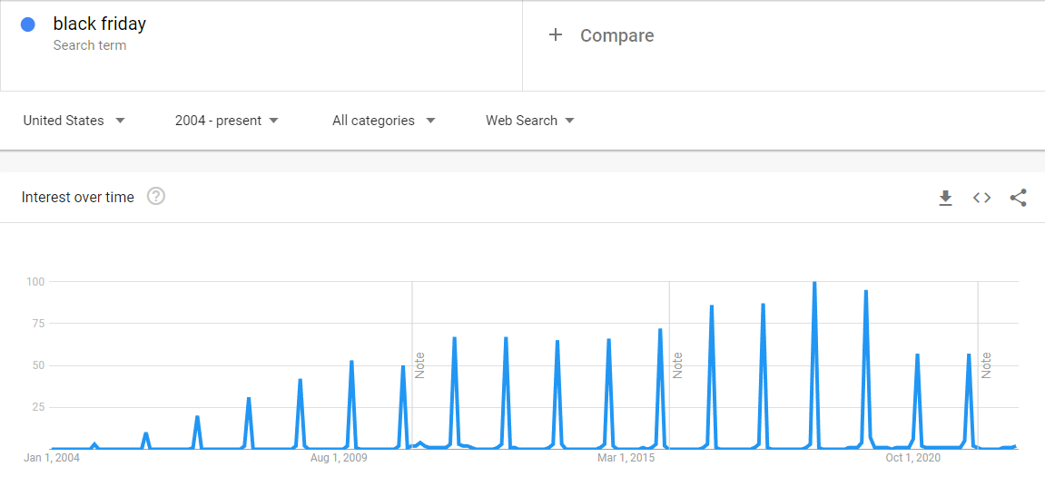Change the Web Search type dropdown

529,121
